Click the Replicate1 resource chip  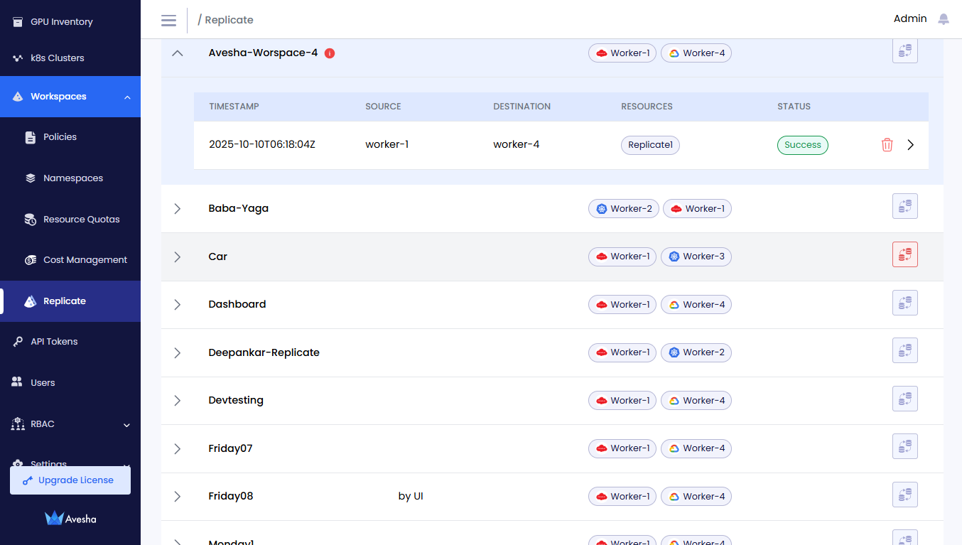(650, 145)
